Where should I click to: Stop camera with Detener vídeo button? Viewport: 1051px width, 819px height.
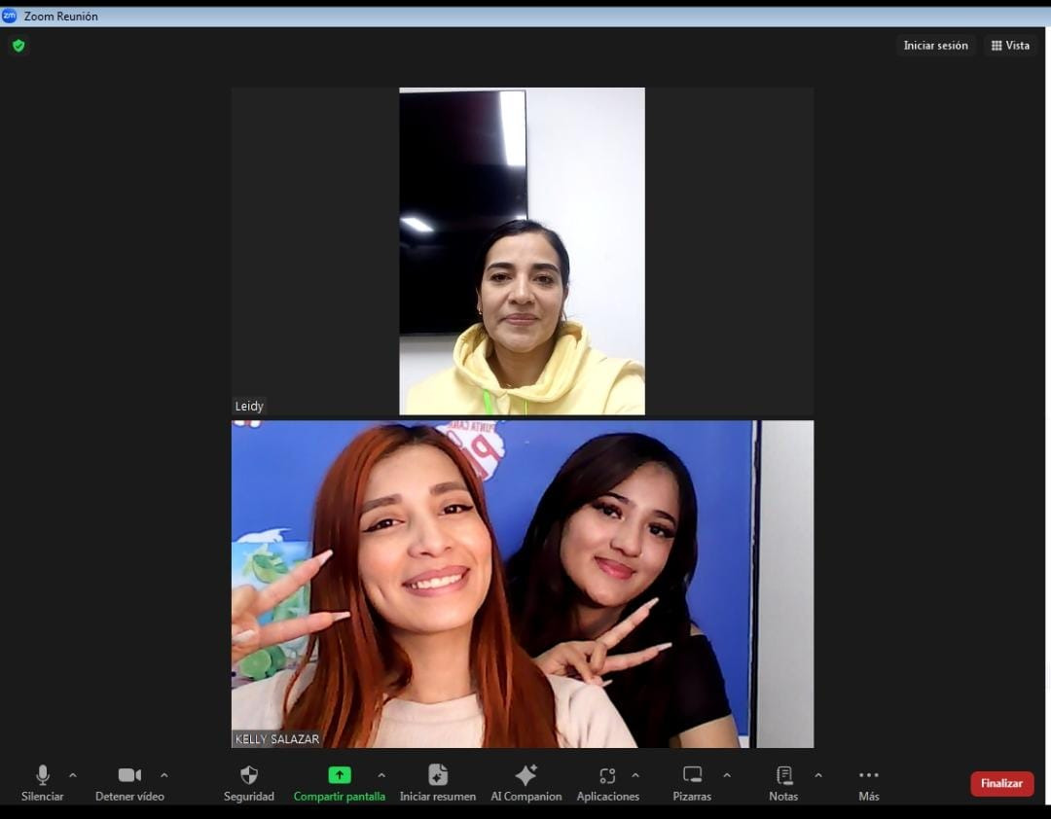tap(129, 775)
